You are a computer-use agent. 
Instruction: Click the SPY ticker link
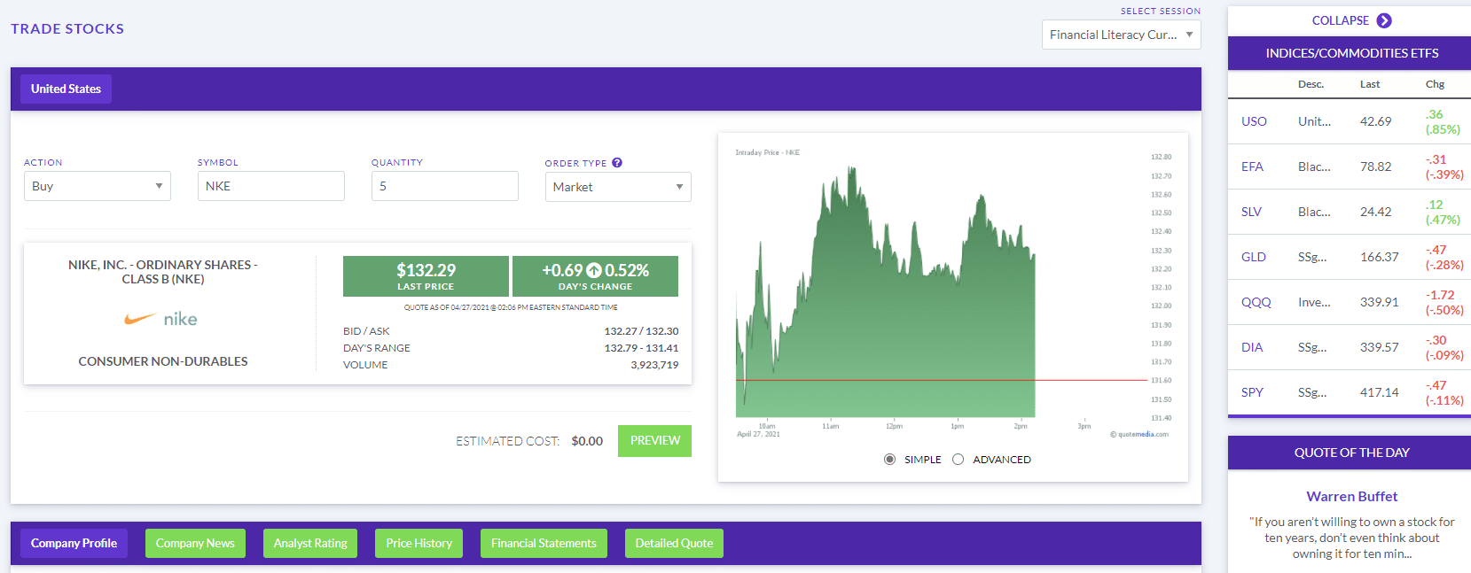[x=1252, y=392]
